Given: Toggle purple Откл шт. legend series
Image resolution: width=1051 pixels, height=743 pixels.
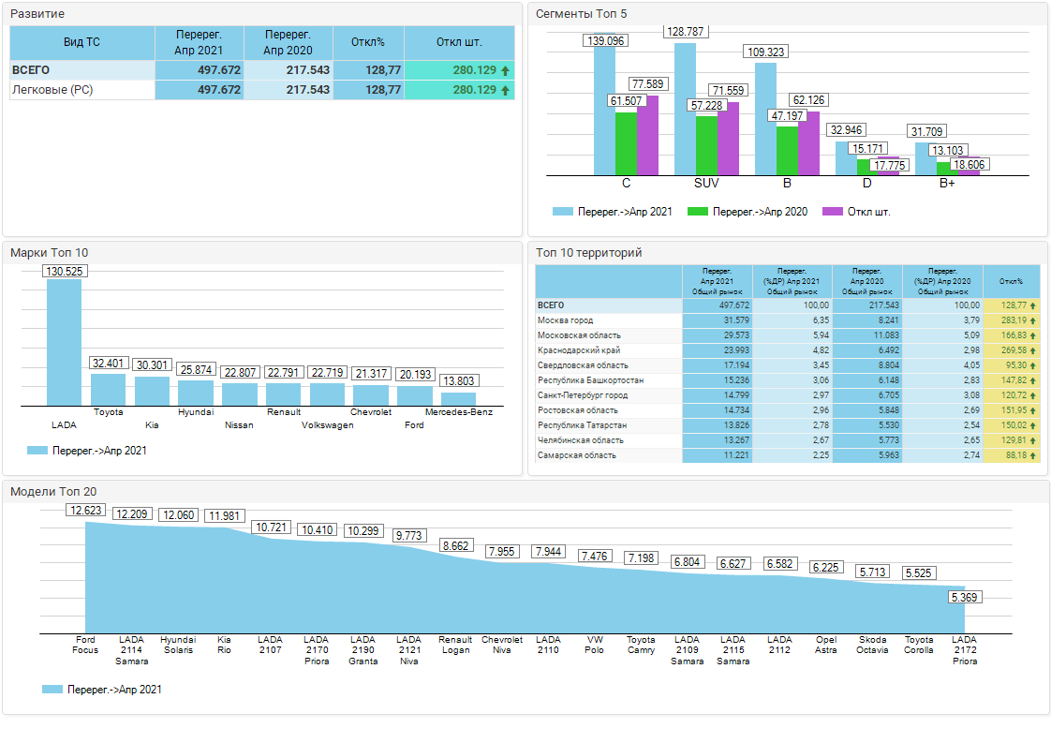Looking at the screenshot, I should point(831,212).
